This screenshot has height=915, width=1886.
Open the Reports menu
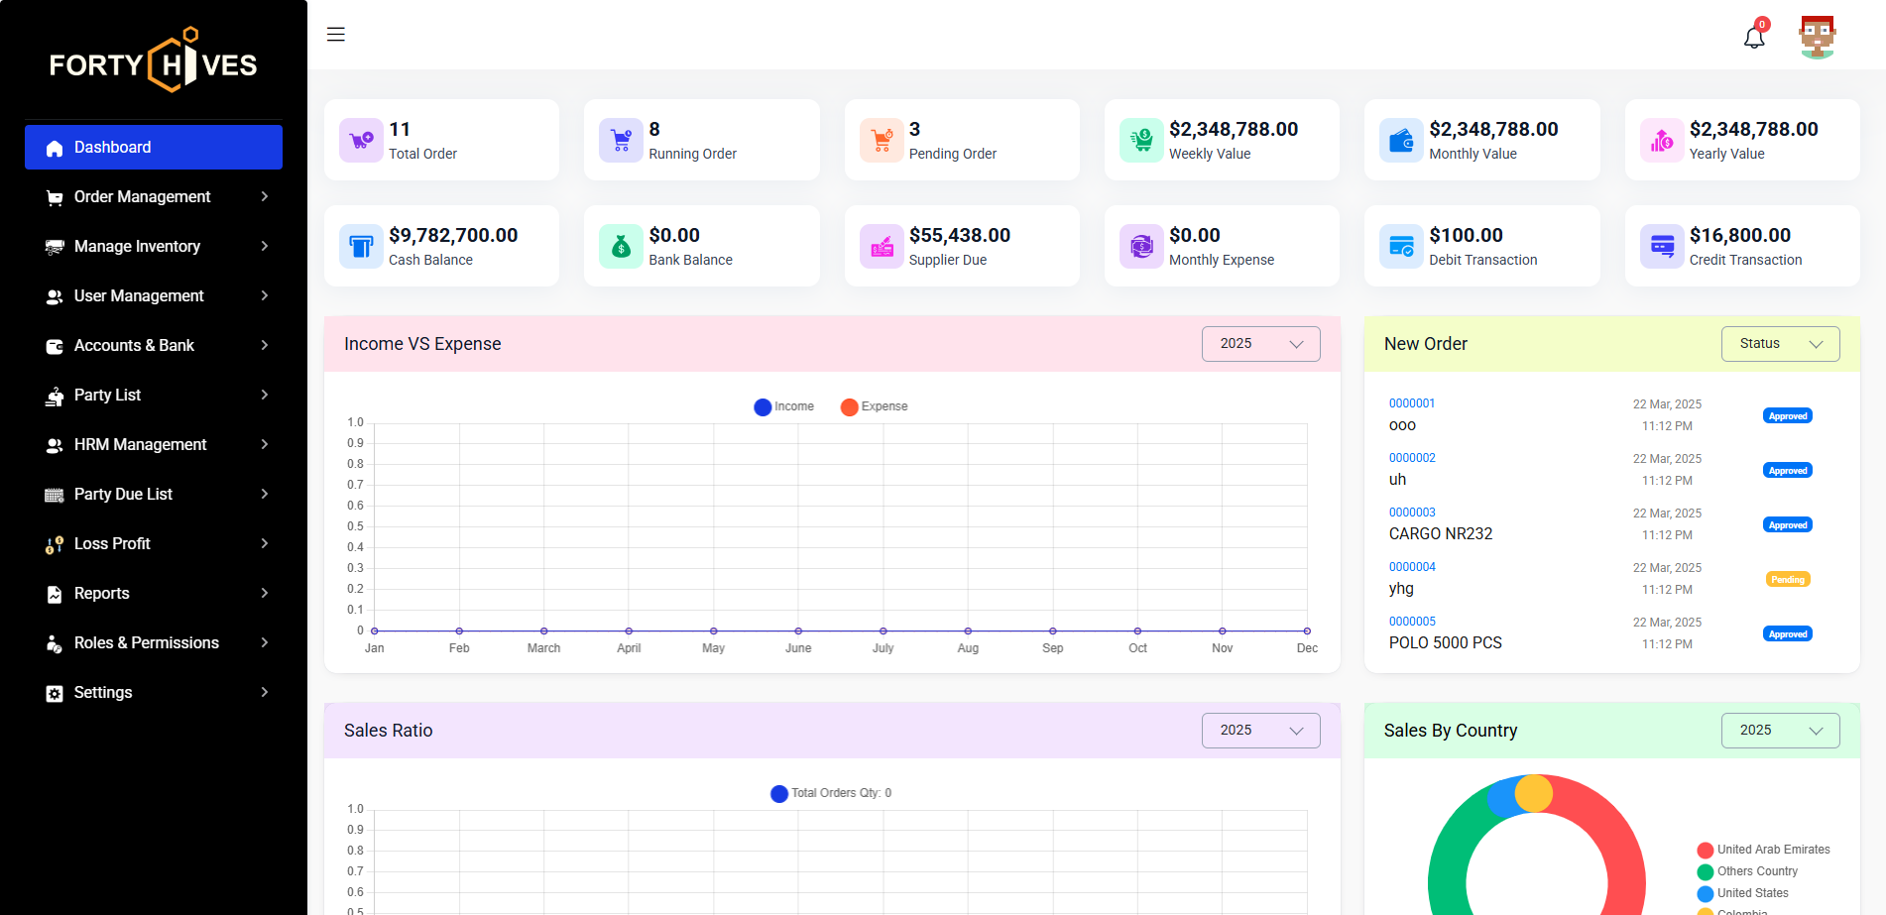click(154, 593)
